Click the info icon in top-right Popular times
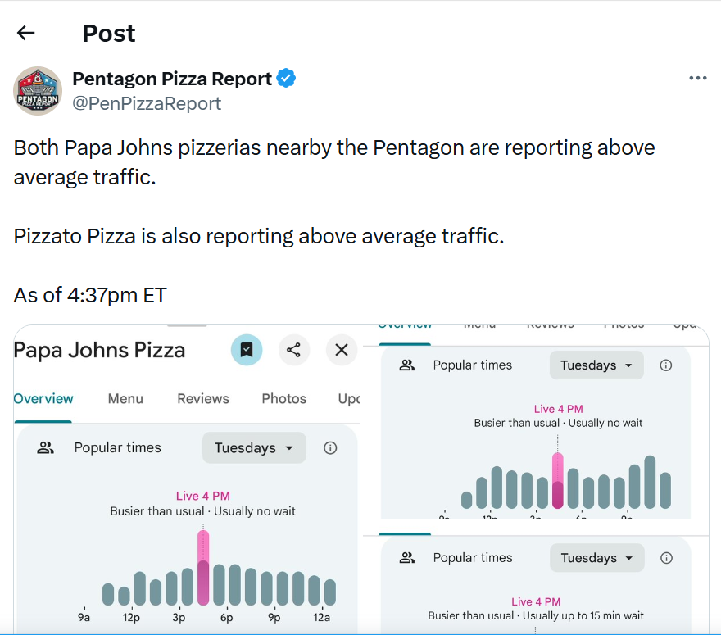Viewport: 721px width, 635px height. 666,365
